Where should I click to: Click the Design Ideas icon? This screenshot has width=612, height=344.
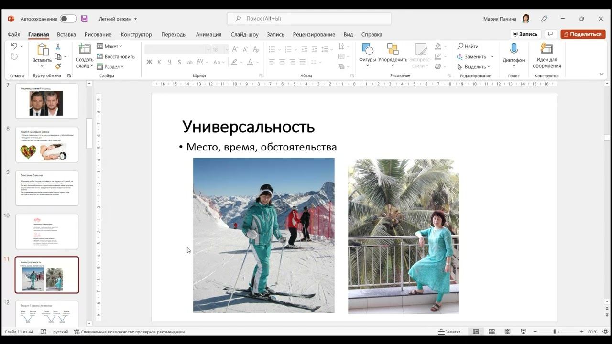coord(546,50)
